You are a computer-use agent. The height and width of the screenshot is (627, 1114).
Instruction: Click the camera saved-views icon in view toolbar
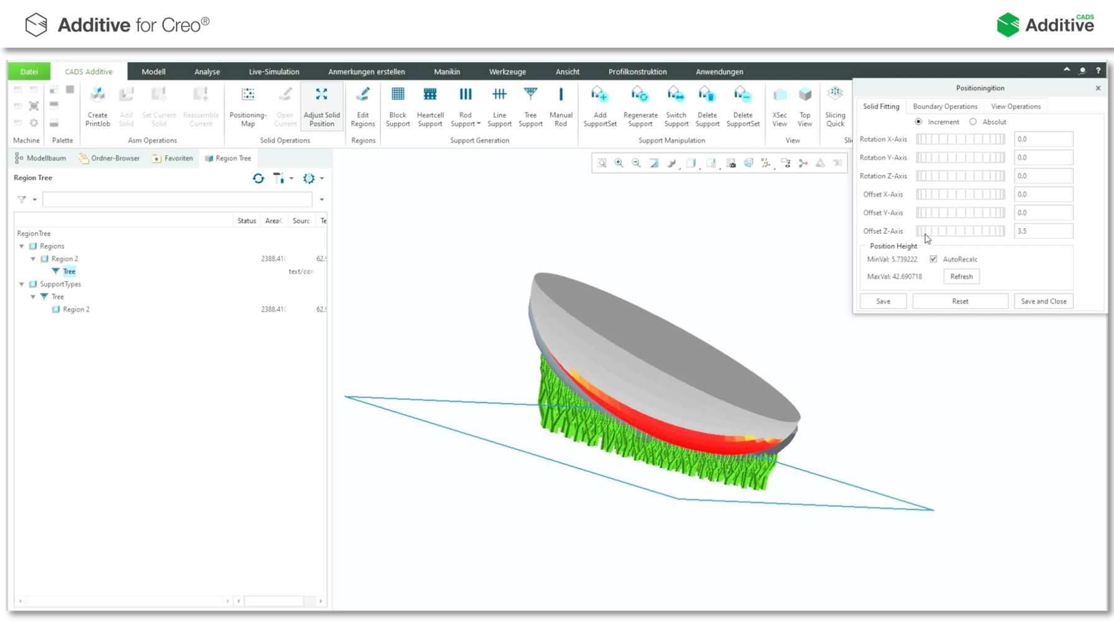click(731, 163)
